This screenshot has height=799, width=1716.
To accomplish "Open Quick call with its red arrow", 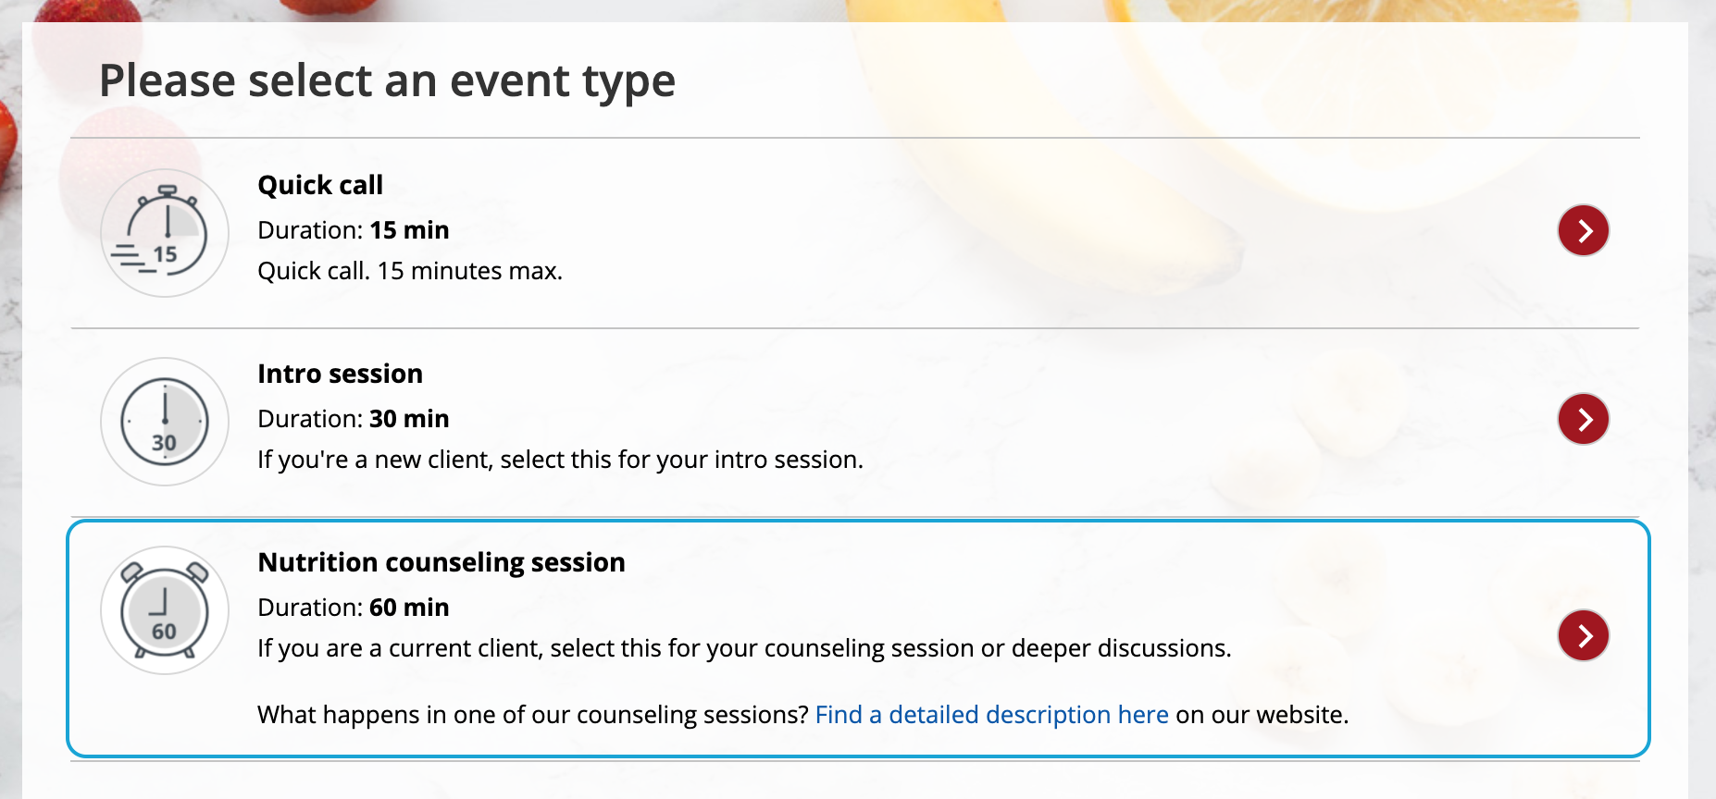I will [1583, 230].
